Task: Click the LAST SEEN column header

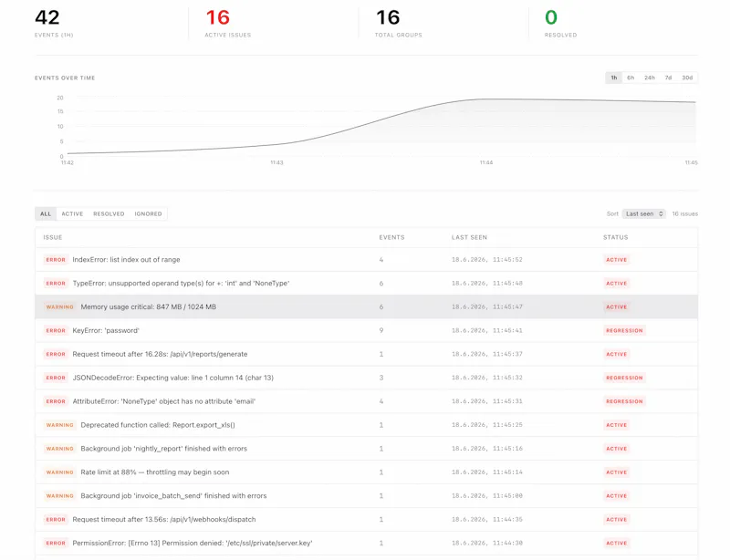Action: [x=469, y=237]
